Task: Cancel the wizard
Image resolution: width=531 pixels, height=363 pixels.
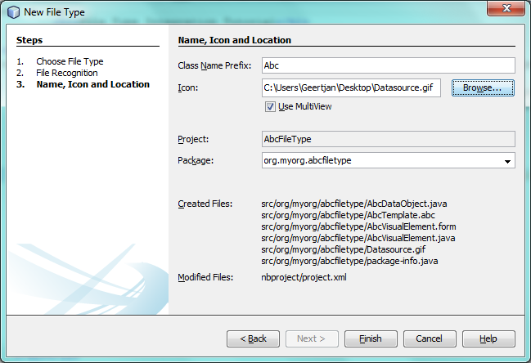Action: pyautogui.click(x=429, y=338)
